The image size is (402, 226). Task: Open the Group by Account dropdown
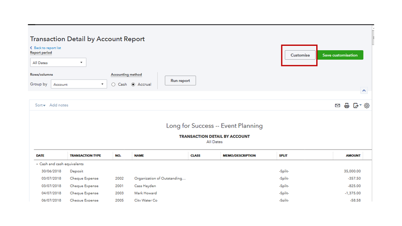pos(79,84)
